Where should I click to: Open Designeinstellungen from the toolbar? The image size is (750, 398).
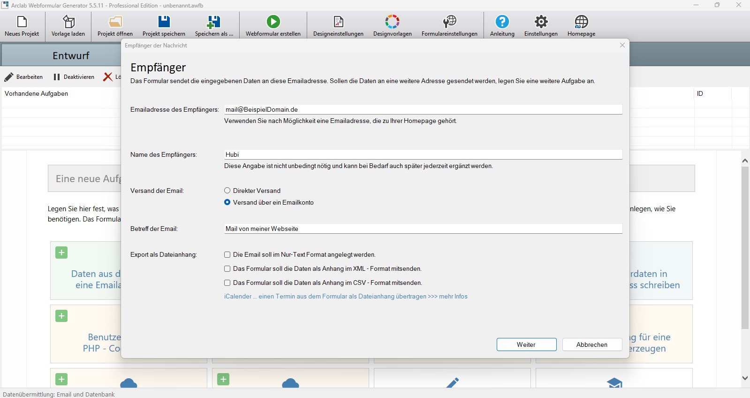(338, 22)
